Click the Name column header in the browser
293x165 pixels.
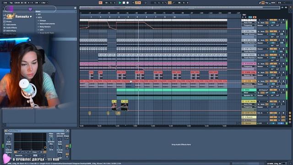(38, 11)
